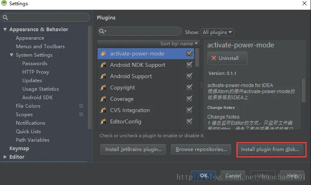Click Browse repositories button
Image resolution: width=311 pixels, height=185 pixels.
pos(201,149)
